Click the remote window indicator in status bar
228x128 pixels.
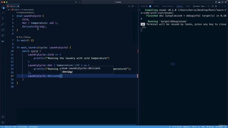point(2,127)
